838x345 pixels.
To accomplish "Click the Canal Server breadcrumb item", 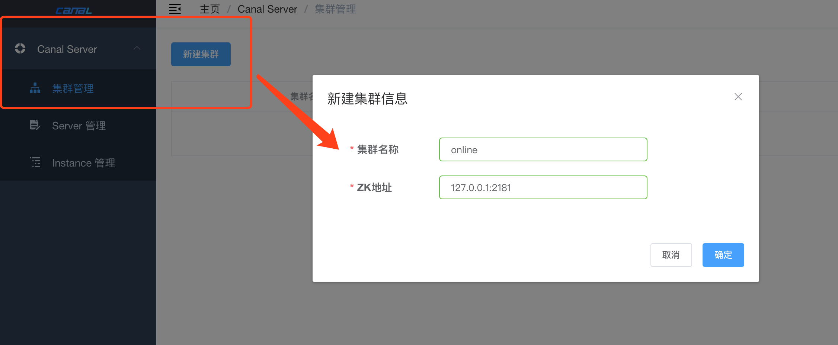I will click(268, 9).
